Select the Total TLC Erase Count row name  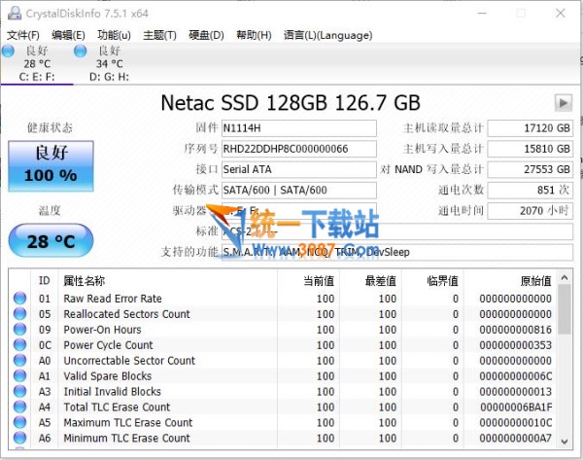point(117,407)
